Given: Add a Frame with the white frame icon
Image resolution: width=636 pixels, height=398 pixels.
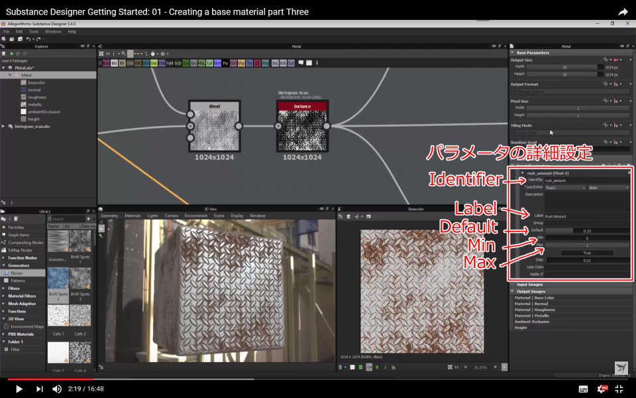Looking at the screenshot, I should click(309, 63).
